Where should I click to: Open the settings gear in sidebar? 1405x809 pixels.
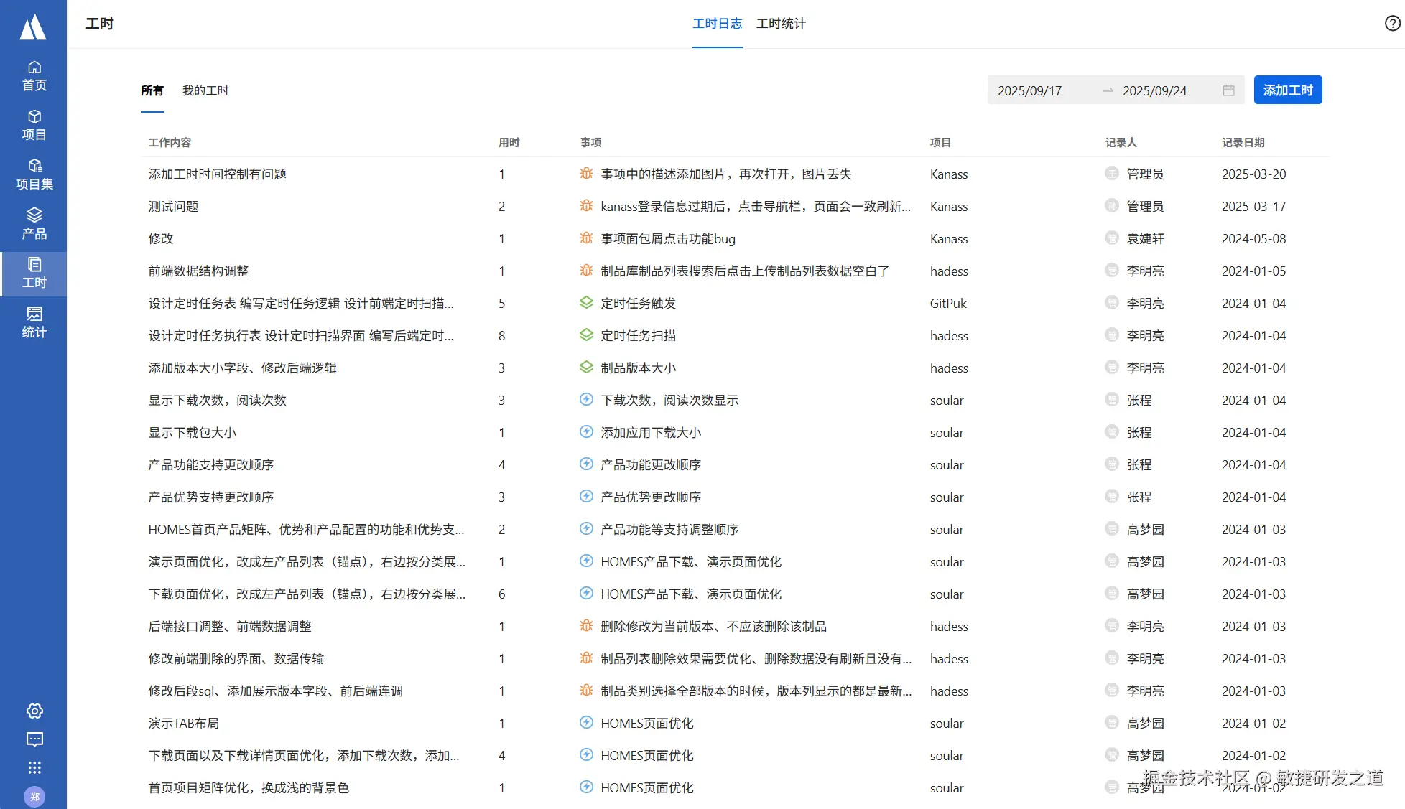point(34,711)
